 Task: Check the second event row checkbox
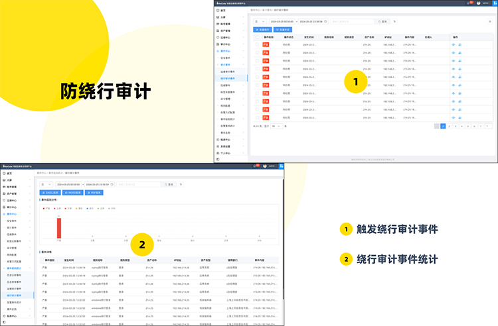click(x=258, y=52)
